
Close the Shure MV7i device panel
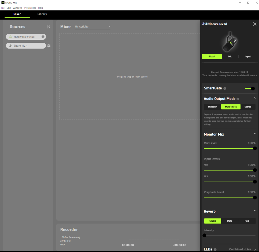(x=255, y=24)
